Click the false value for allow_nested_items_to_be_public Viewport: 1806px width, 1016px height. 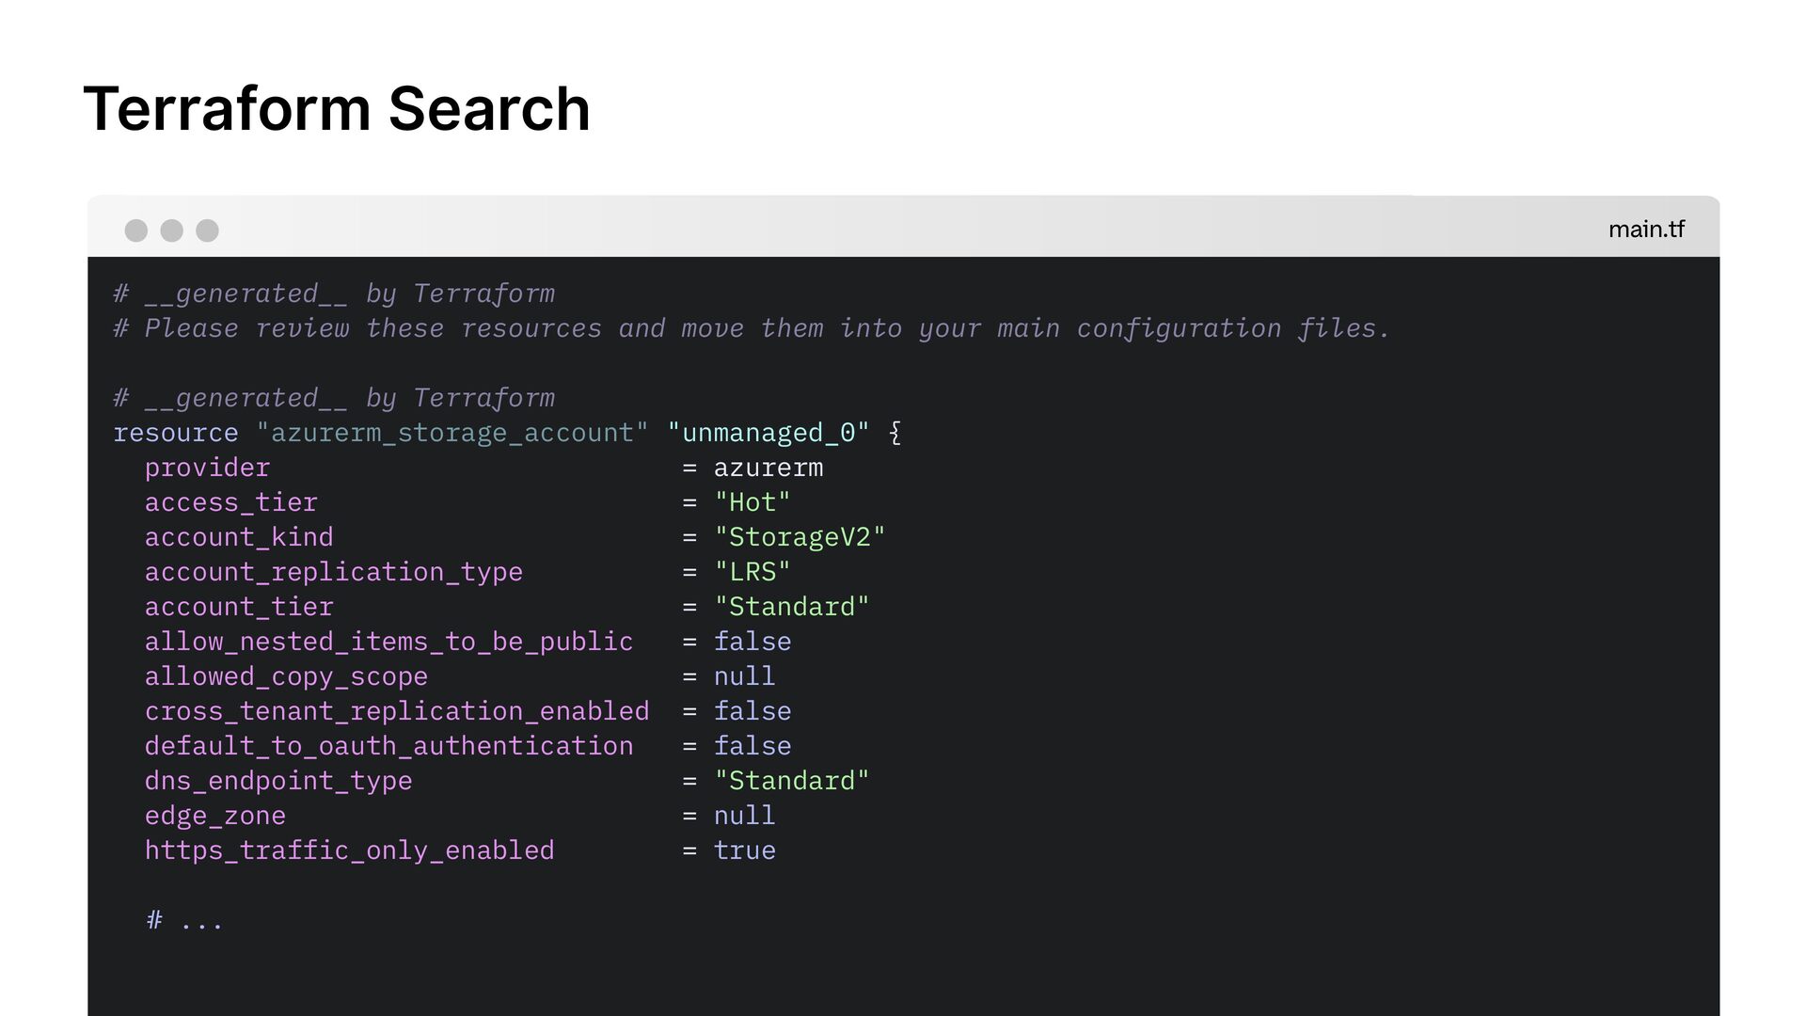click(x=752, y=642)
